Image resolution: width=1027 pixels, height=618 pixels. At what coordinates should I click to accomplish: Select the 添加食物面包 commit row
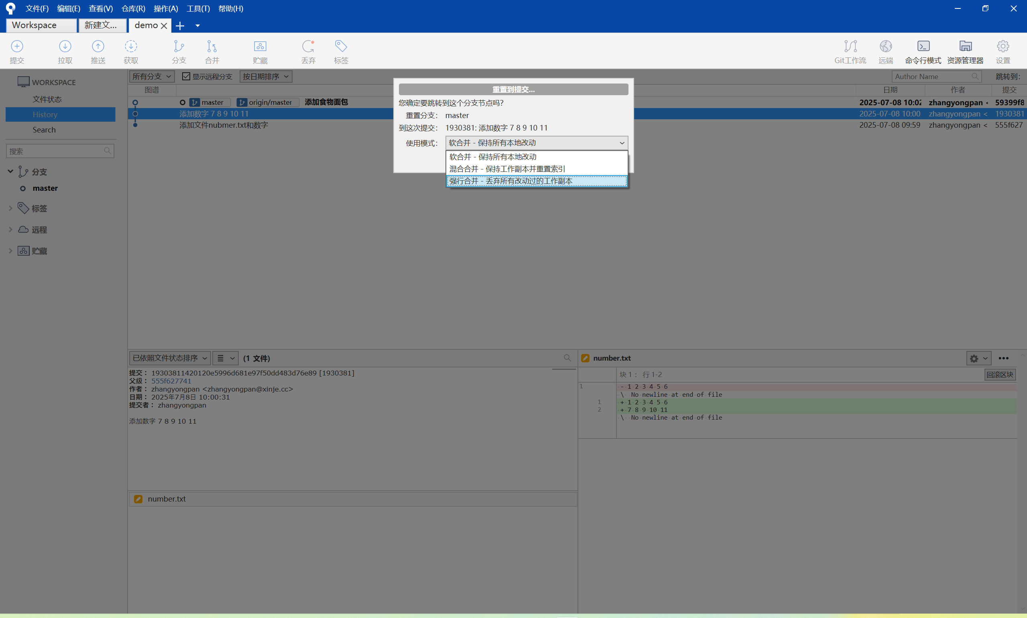(577, 102)
